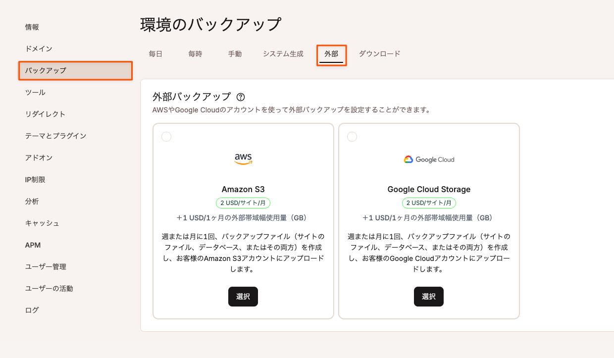Enable the checkbox on the Amazon S3 card
614x358 pixels.
pos(166,136)
